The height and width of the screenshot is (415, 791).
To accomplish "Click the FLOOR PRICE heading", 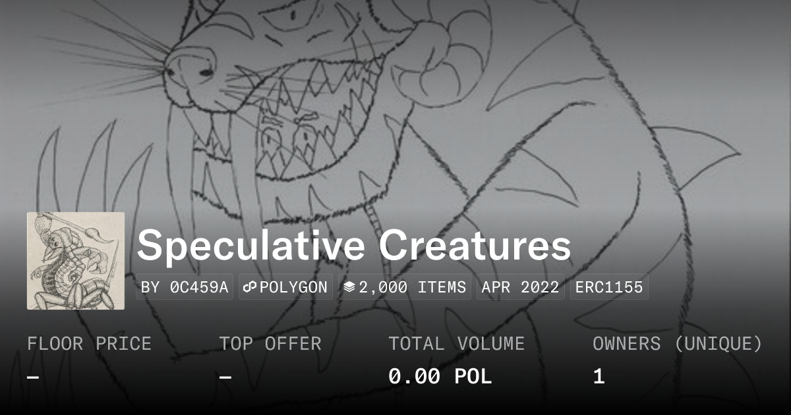I will pos(89,343).
